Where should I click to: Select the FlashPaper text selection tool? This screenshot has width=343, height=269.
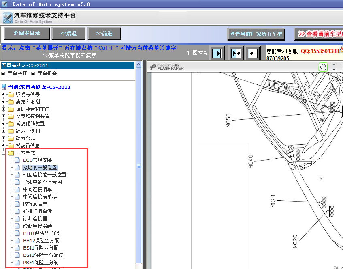(x=334, y=67)
